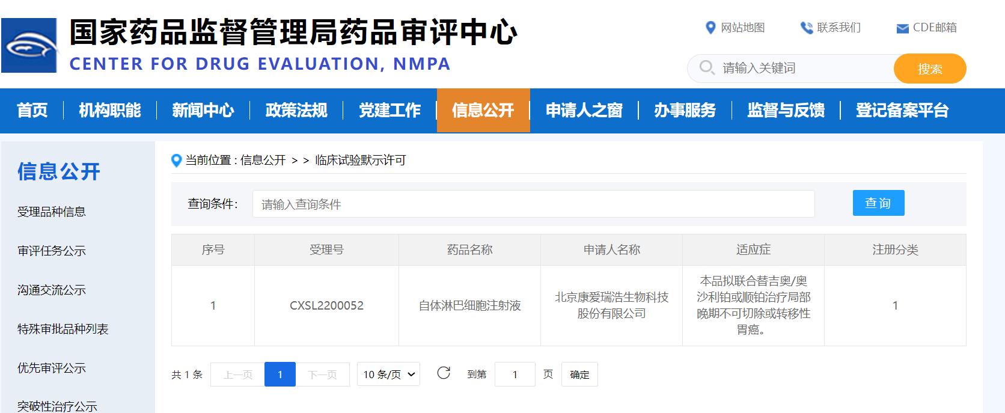Open 特殊审批品种列表 in the sidebar
Screen dimensions: 1005x413
point(63,329)
